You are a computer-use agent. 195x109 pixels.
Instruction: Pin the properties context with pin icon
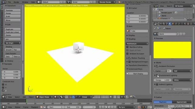coord(155,28)
